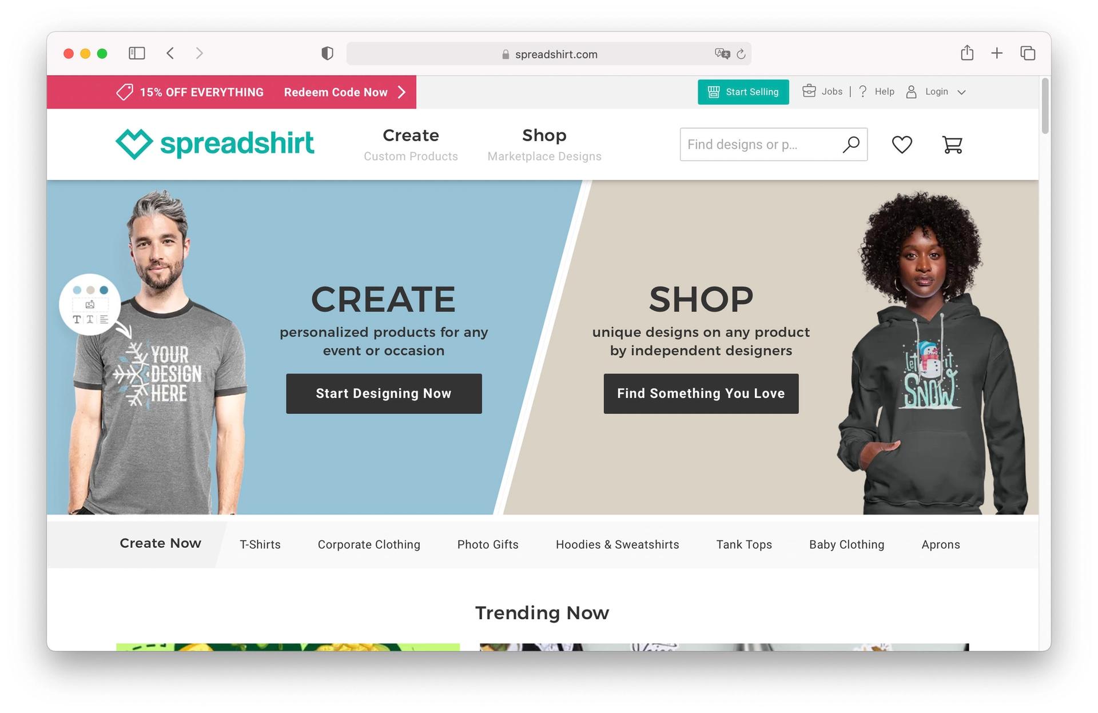Image resolution: width=1098 pixels, height=713 pixels.
Task: Reload the page with refresh icon
Action: point(741,54)
